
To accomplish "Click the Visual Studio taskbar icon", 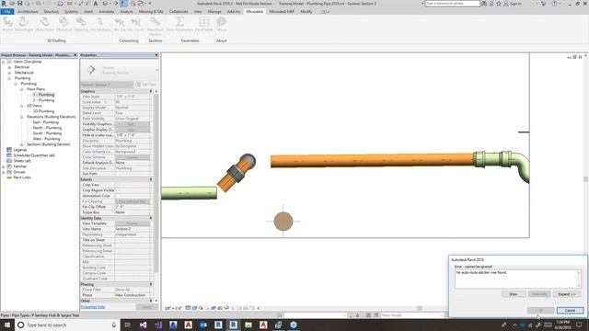I will pyautogui.click(x=144, y=325).
